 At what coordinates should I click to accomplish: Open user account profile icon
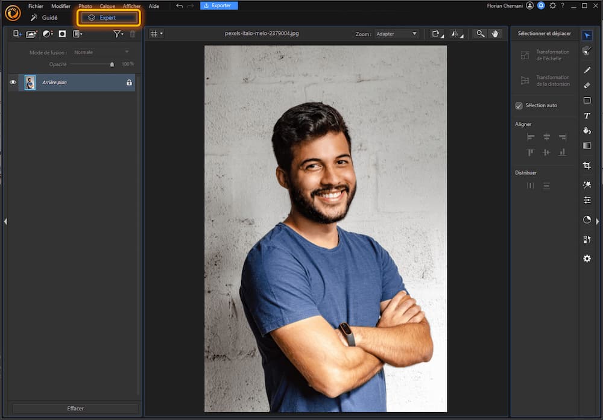[529, 6]
